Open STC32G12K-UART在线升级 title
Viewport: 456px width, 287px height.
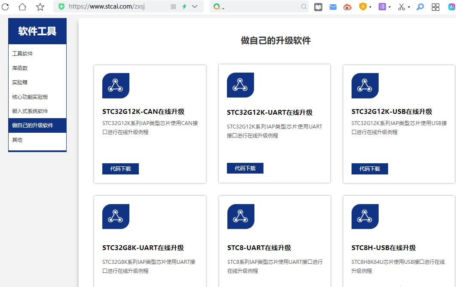pos(269,113)
